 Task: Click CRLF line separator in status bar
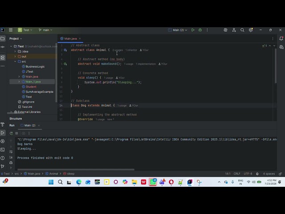[237, 174]
